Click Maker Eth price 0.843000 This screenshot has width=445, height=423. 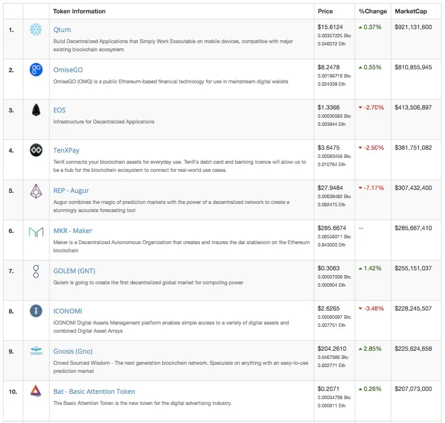(x=331, y=245)
